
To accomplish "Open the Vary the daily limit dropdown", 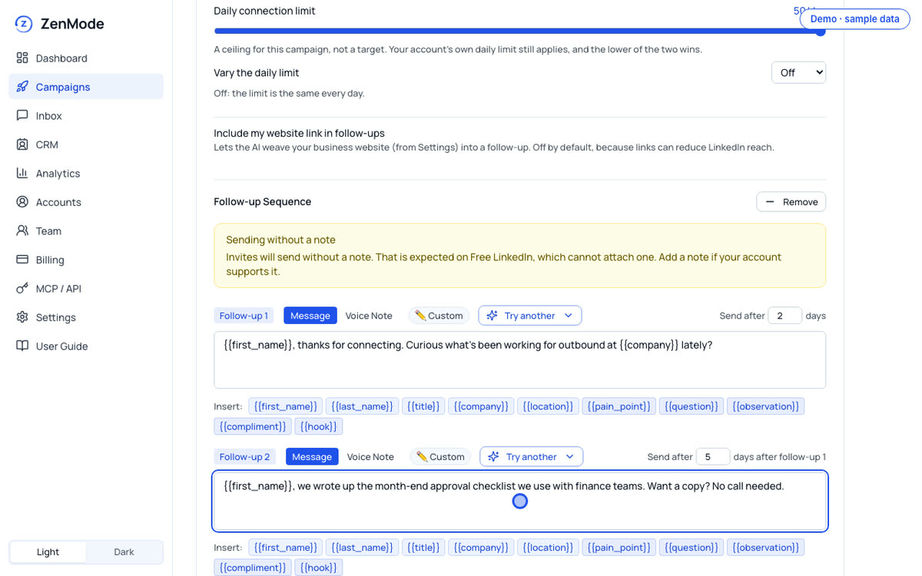I will (798, 72).
